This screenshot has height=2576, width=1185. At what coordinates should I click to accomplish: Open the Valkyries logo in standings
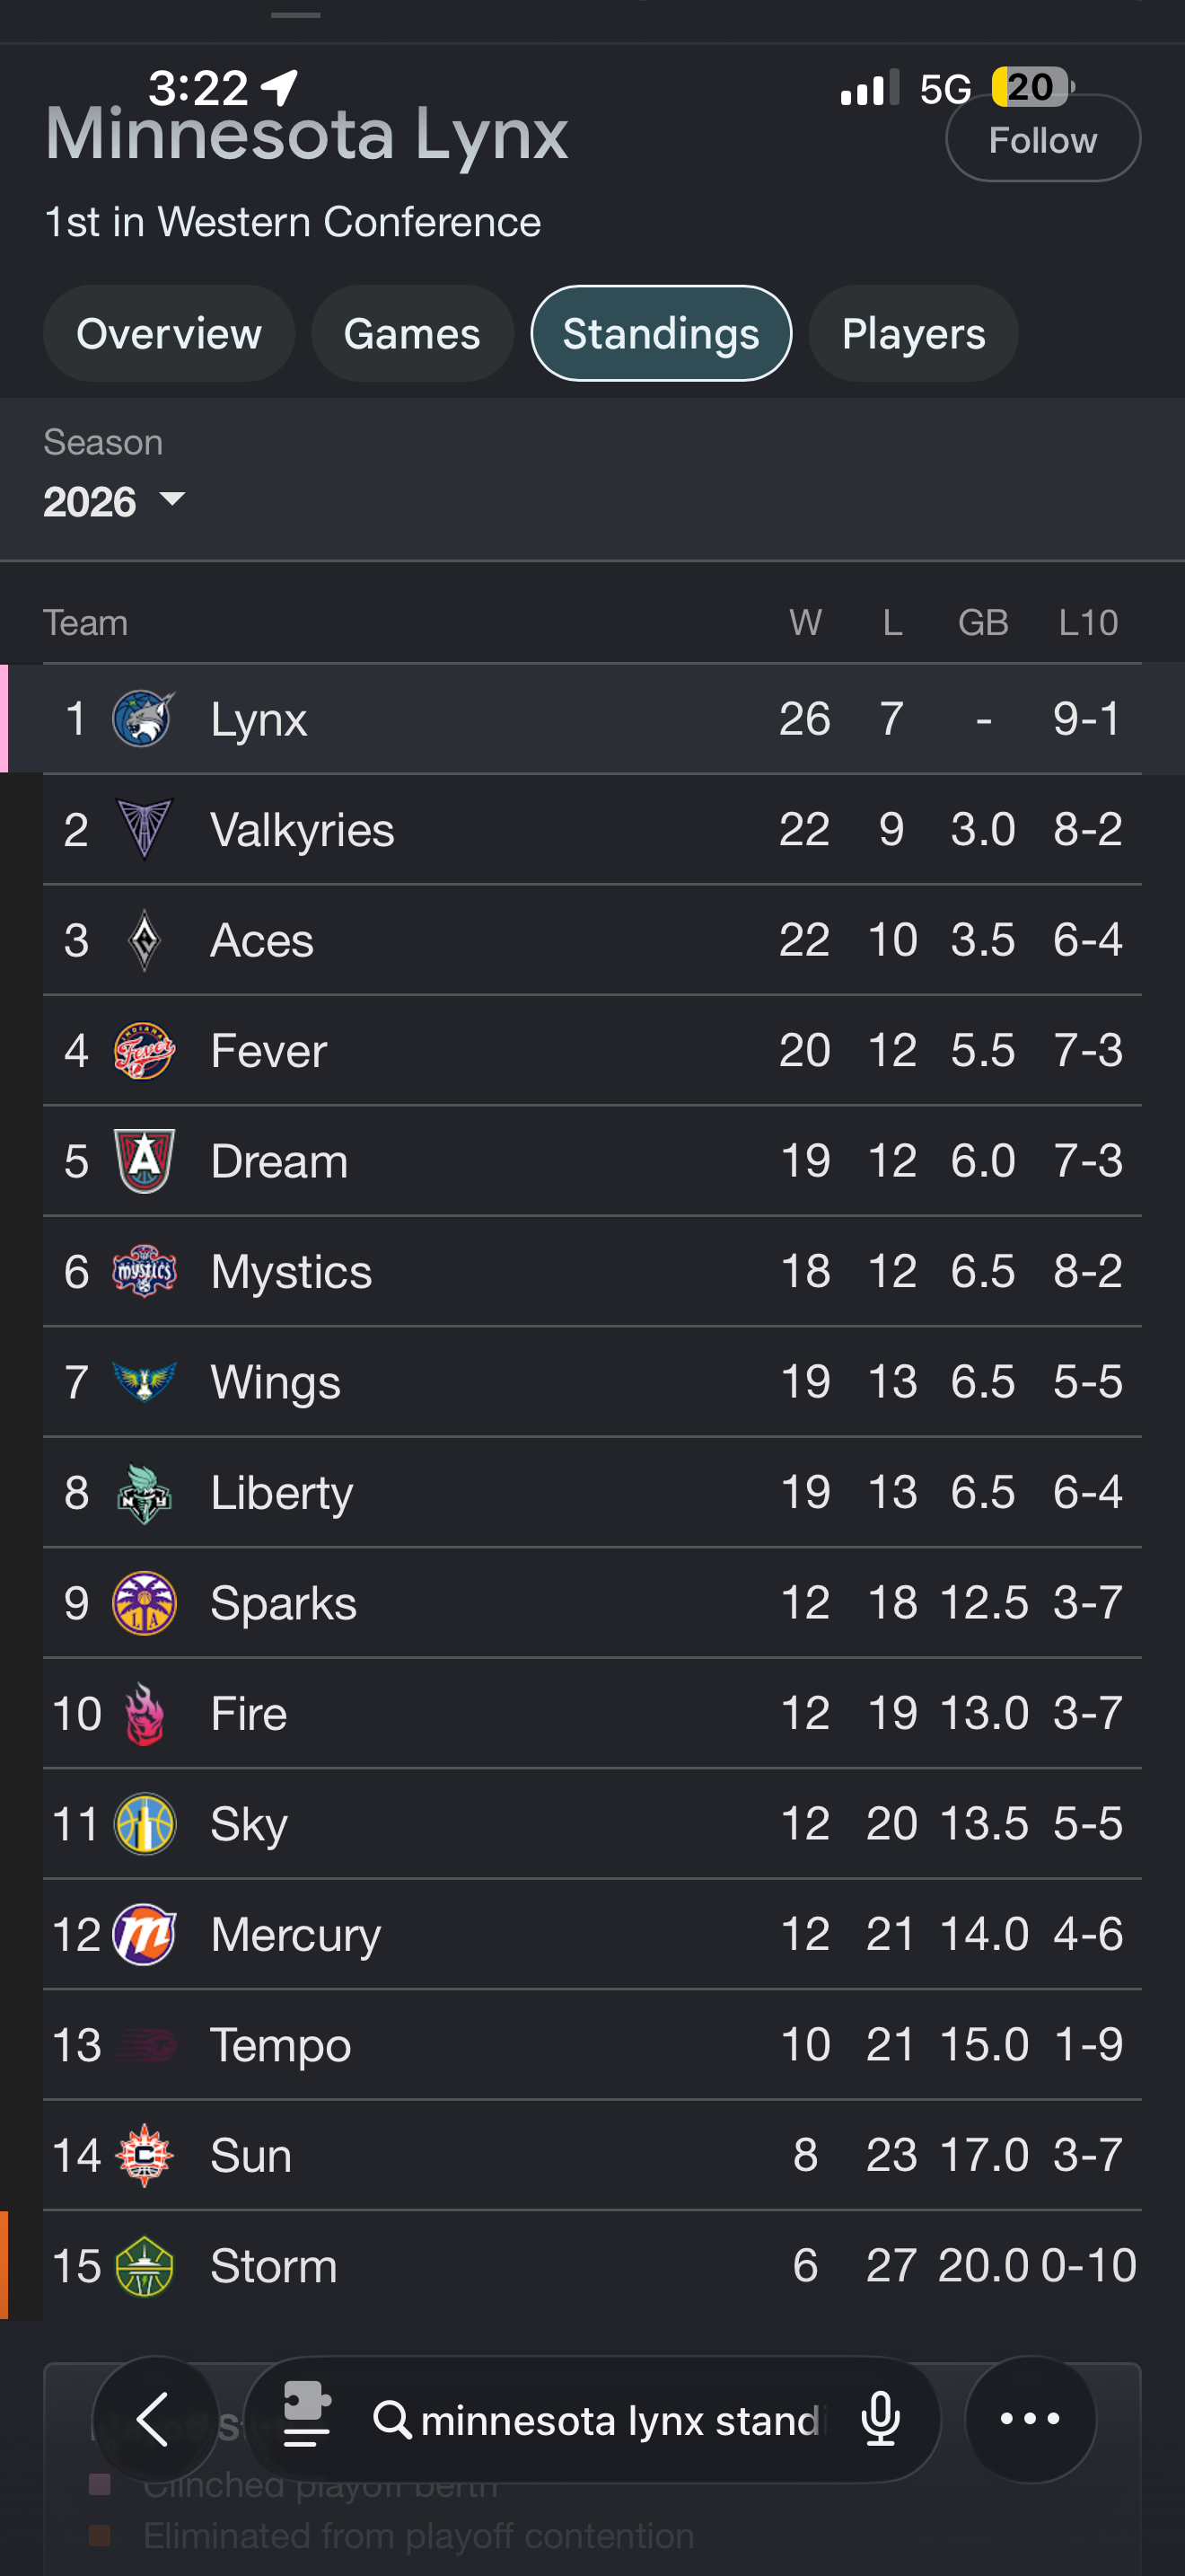(144, 829)
